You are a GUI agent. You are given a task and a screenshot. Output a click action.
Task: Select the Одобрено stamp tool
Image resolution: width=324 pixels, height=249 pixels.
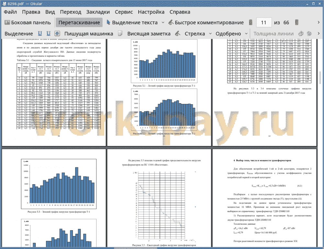click(228, 34)
